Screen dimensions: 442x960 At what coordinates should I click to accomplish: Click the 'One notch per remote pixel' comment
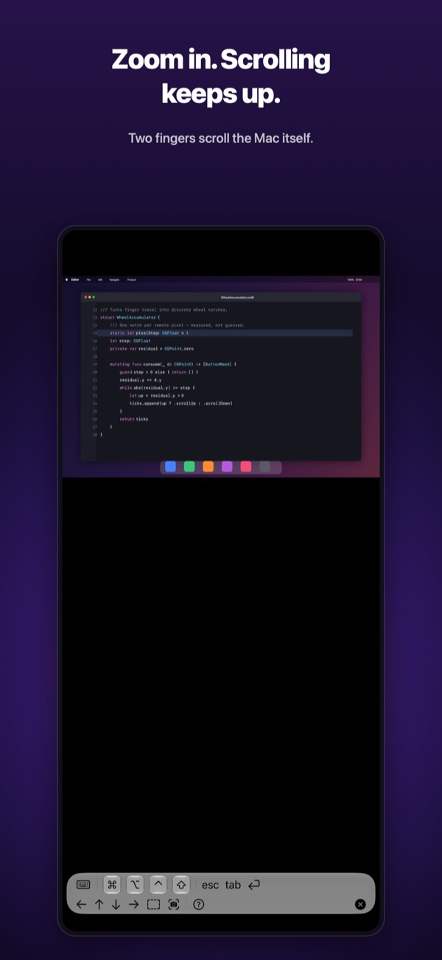pyautogui.click(x=177, y=325)
